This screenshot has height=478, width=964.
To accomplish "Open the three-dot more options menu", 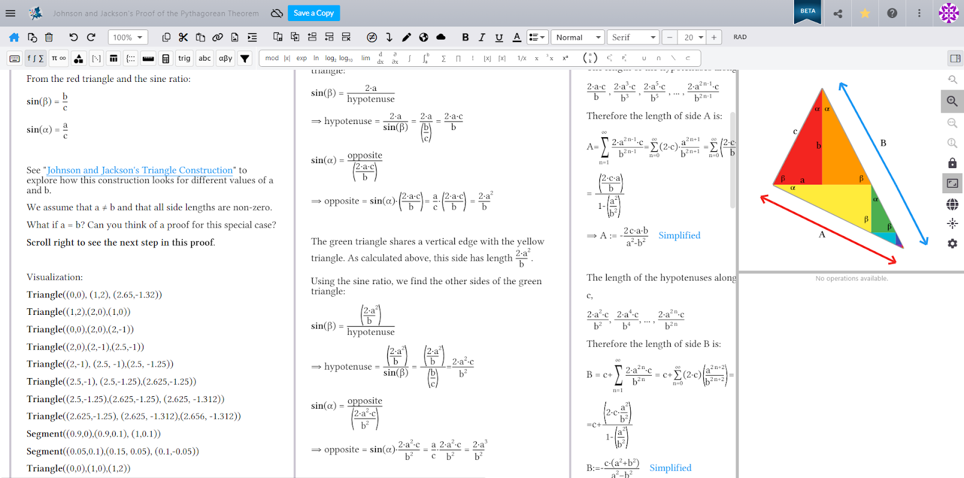I will click(x=919, y=13).
